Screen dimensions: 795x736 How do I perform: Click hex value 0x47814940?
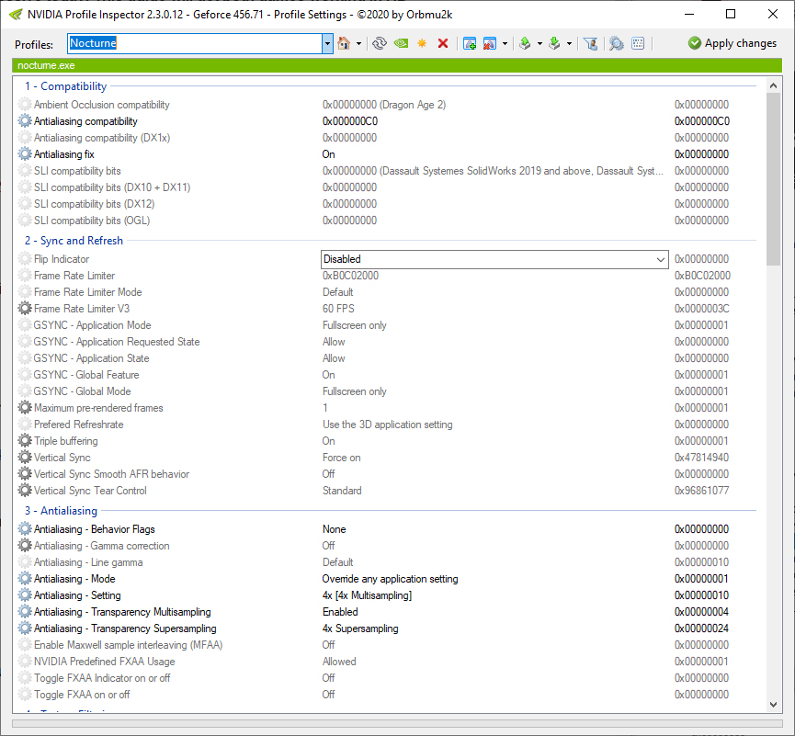tap(701, 458)
